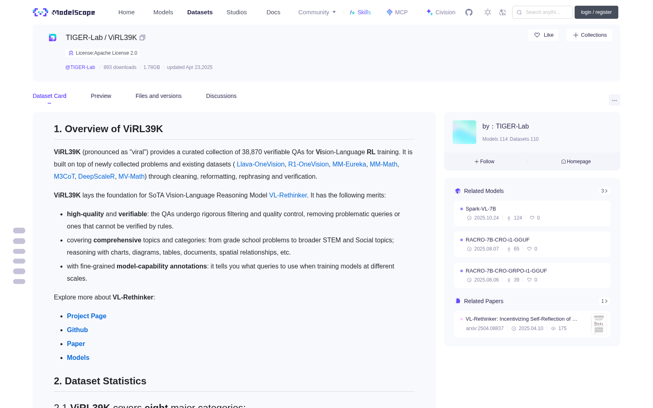The width and height of the screenshot is (653, 408).
Task: Open the Discussions tab
Action: click(221, 96)
